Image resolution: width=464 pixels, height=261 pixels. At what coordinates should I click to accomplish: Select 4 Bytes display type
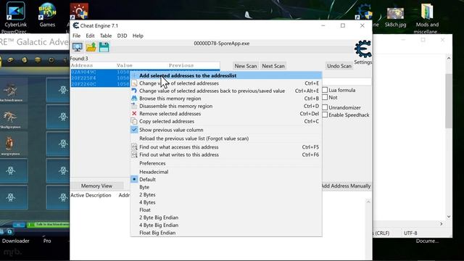[x=226, y=202]
